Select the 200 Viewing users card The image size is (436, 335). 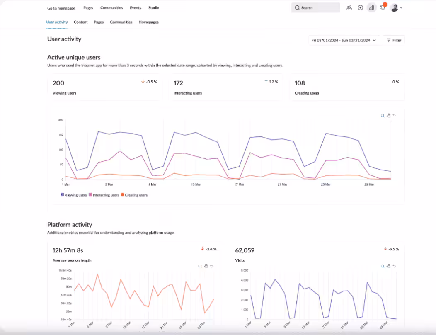(x=104, y=87)
